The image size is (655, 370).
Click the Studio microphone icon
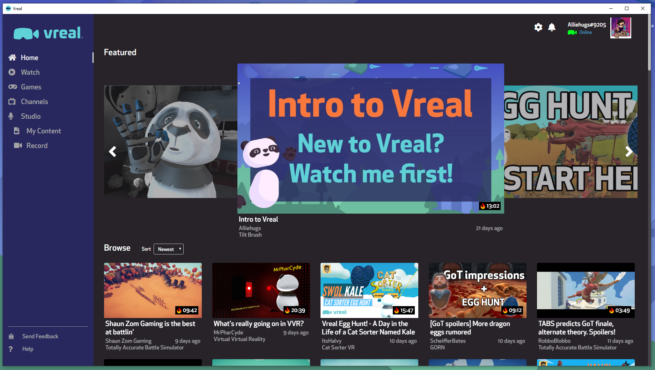(x=11, y=116)
